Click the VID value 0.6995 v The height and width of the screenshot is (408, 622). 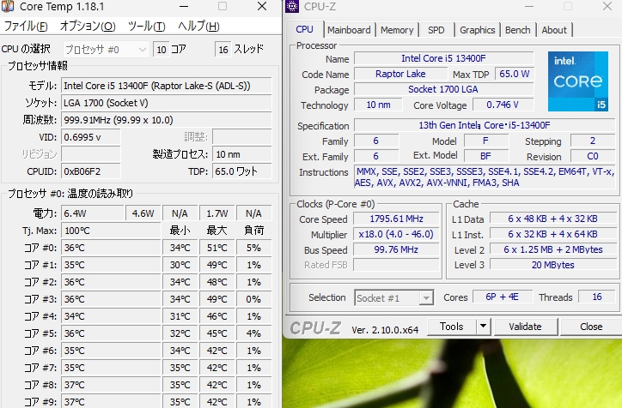pos(91,137)
